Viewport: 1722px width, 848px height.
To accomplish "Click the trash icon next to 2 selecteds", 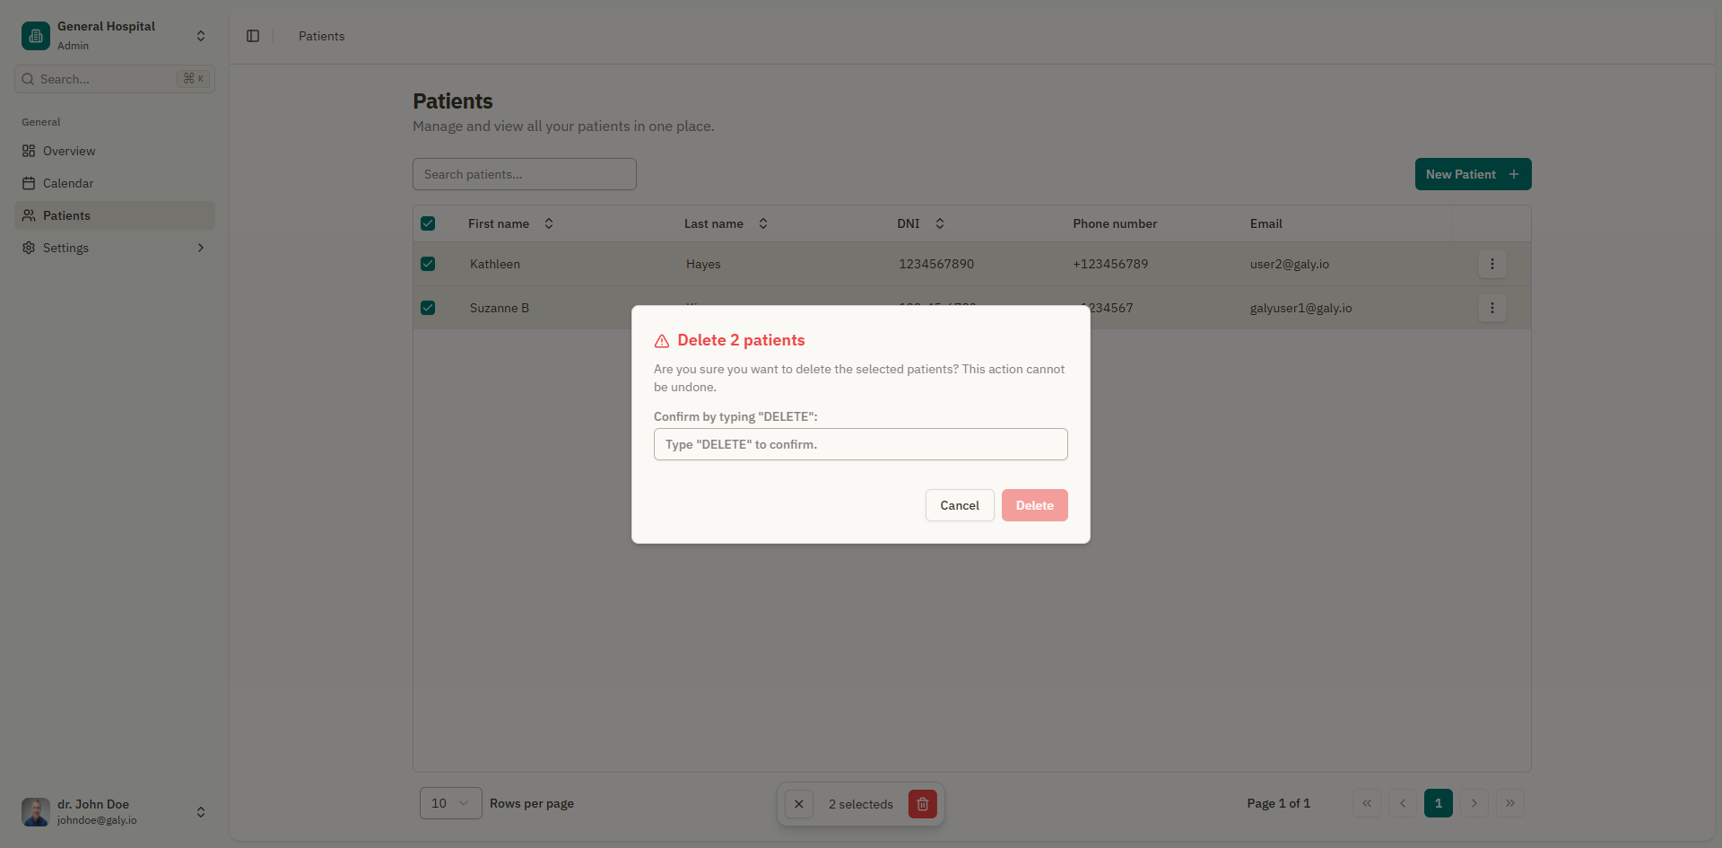I will coord(923,804).
